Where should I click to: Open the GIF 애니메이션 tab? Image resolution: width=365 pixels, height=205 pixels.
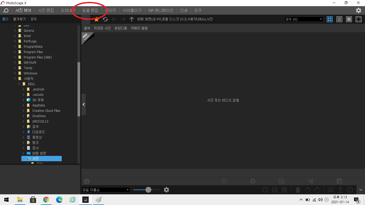[x=161, y=10]
